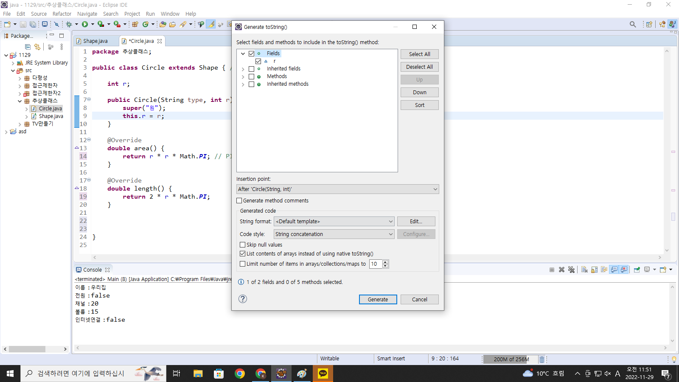Image resolution: width=679 pixels, height=382 pixels.
Task: Click the Pin Console icon
Action: click(x=637, y=270)
